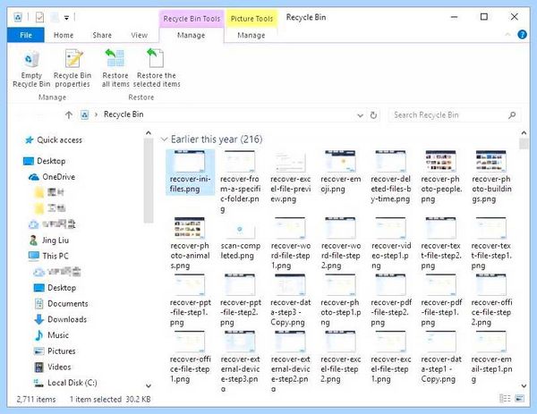Screen dimensions: 537x414
Task: Select recover-external-device-step3.png
Action: 240,361
